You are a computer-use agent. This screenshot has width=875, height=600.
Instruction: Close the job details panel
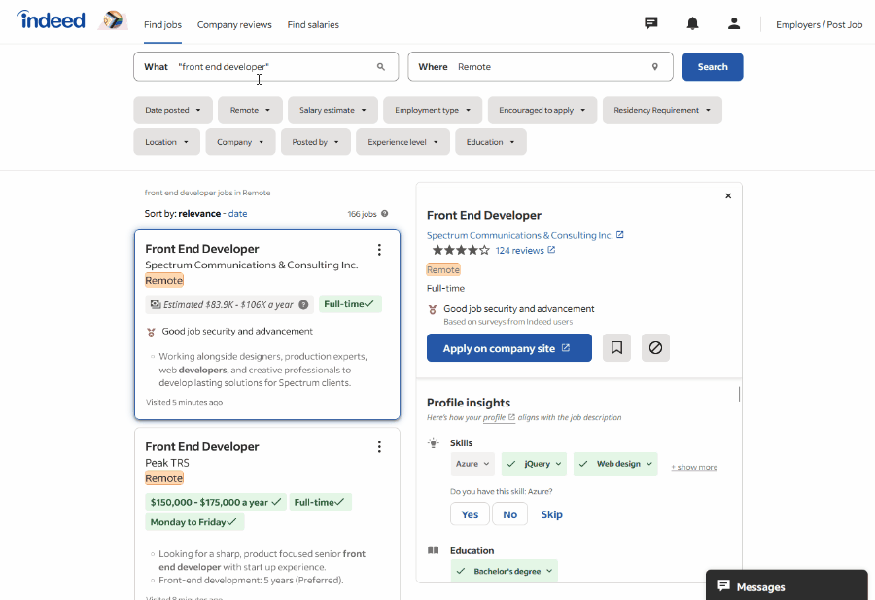[x=728, y=195]
